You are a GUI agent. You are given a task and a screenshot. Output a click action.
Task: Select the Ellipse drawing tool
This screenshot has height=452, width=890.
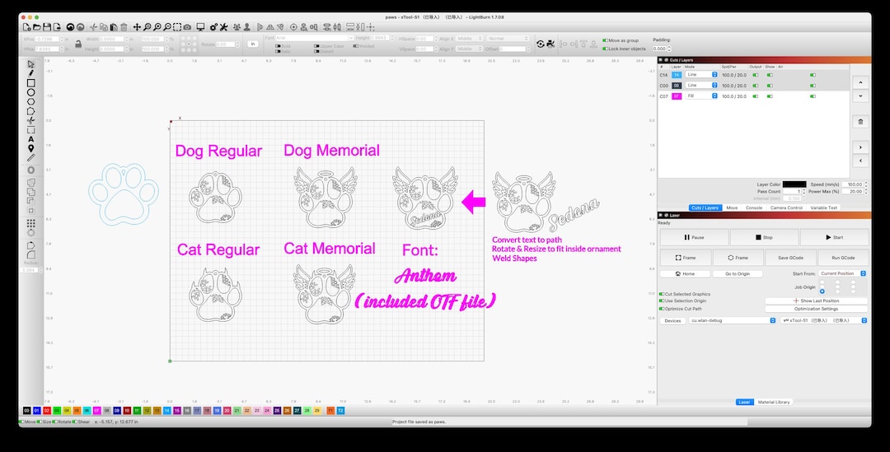tap(30, 92)
